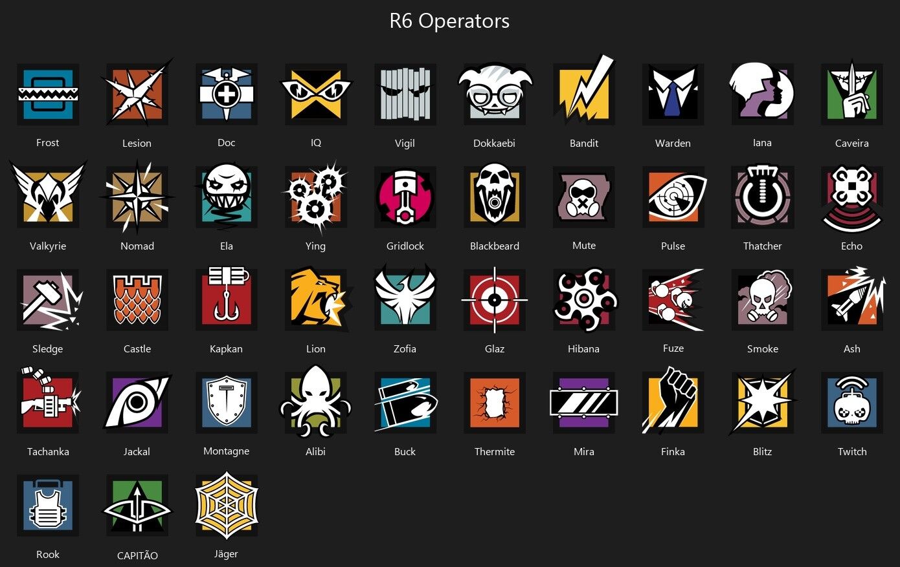Click Dokkaebi's glasses-face icon

pyautogui.click(x=495, y=92)
